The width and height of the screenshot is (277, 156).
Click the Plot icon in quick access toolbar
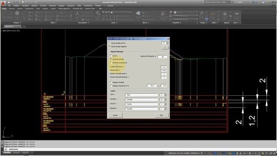23,2
